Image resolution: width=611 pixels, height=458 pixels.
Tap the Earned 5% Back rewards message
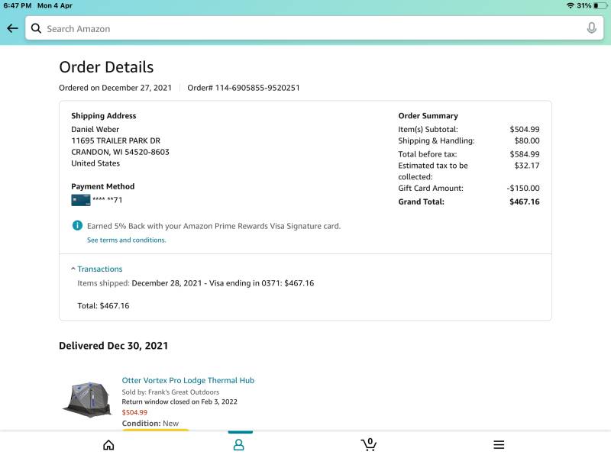(x=214, y=226)
